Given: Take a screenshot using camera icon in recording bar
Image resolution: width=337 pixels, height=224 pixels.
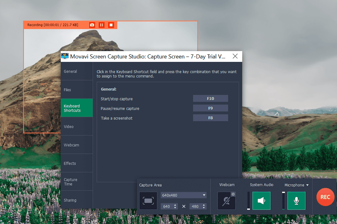Looking at the screenshot, I should click(92, 25).
